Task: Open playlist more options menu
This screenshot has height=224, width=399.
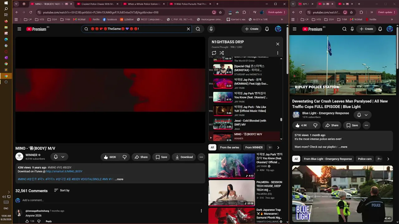Action: (x=277, y=53)
